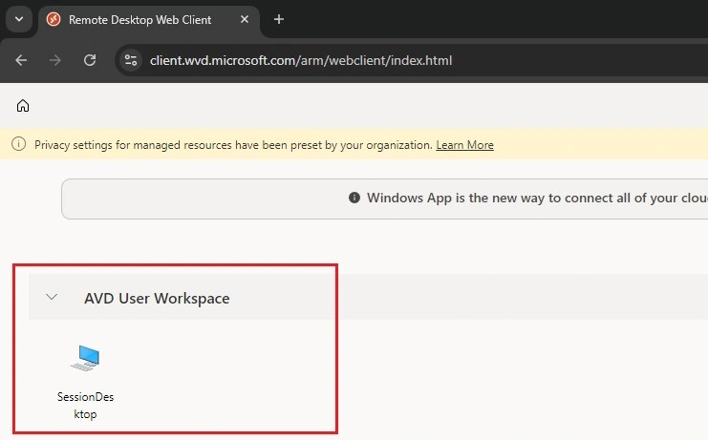
Task: Click the SessionDesktop label text
Action: pos(85,406)
